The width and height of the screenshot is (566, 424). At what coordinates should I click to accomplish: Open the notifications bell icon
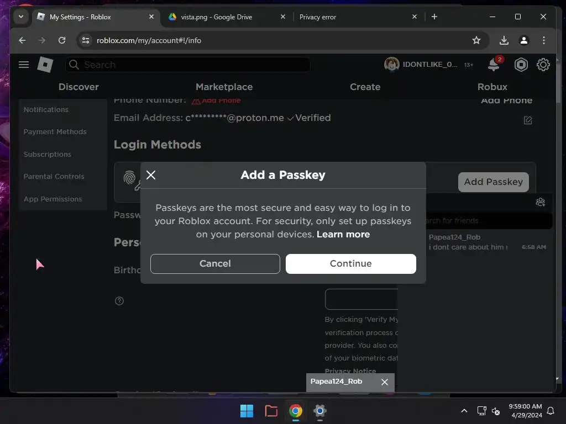(x=494, y=65)
